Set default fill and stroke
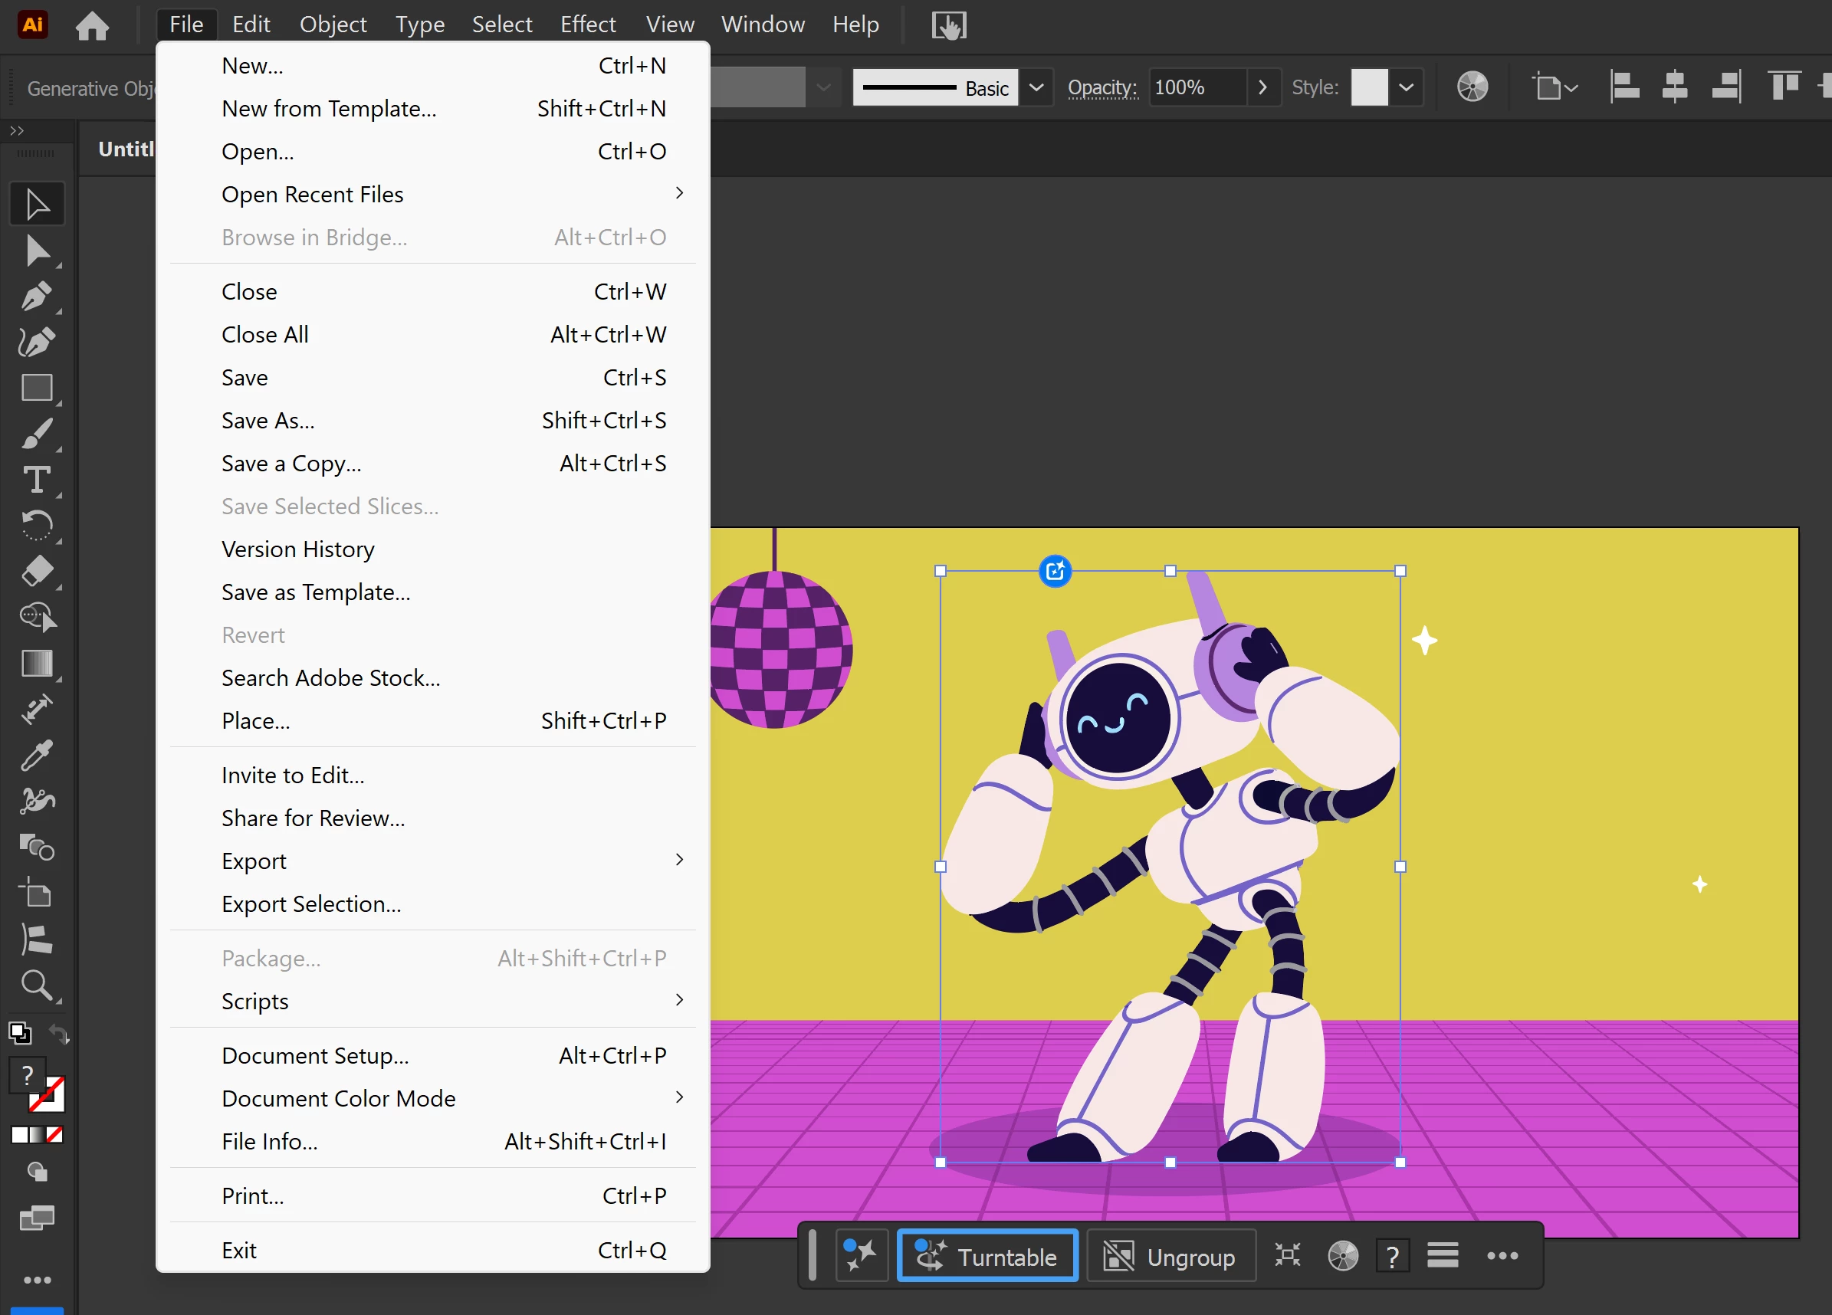 [20, 1033]
